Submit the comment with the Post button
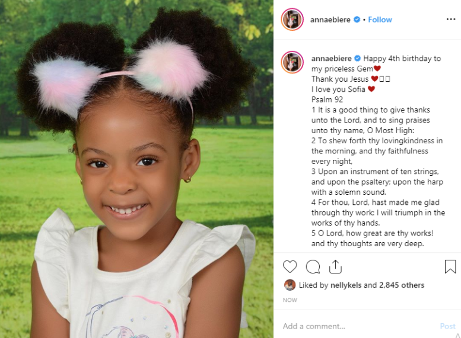Viewport: 461px width, 338px height. (447, 326)
